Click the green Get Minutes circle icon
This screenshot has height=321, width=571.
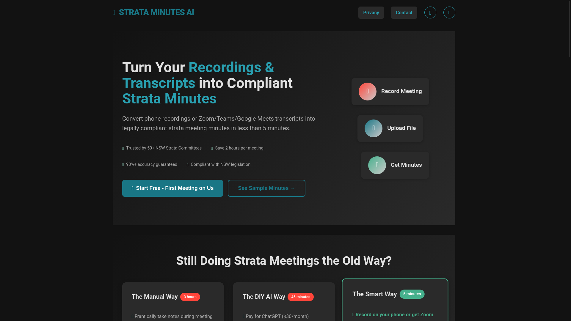click(377, 165)
